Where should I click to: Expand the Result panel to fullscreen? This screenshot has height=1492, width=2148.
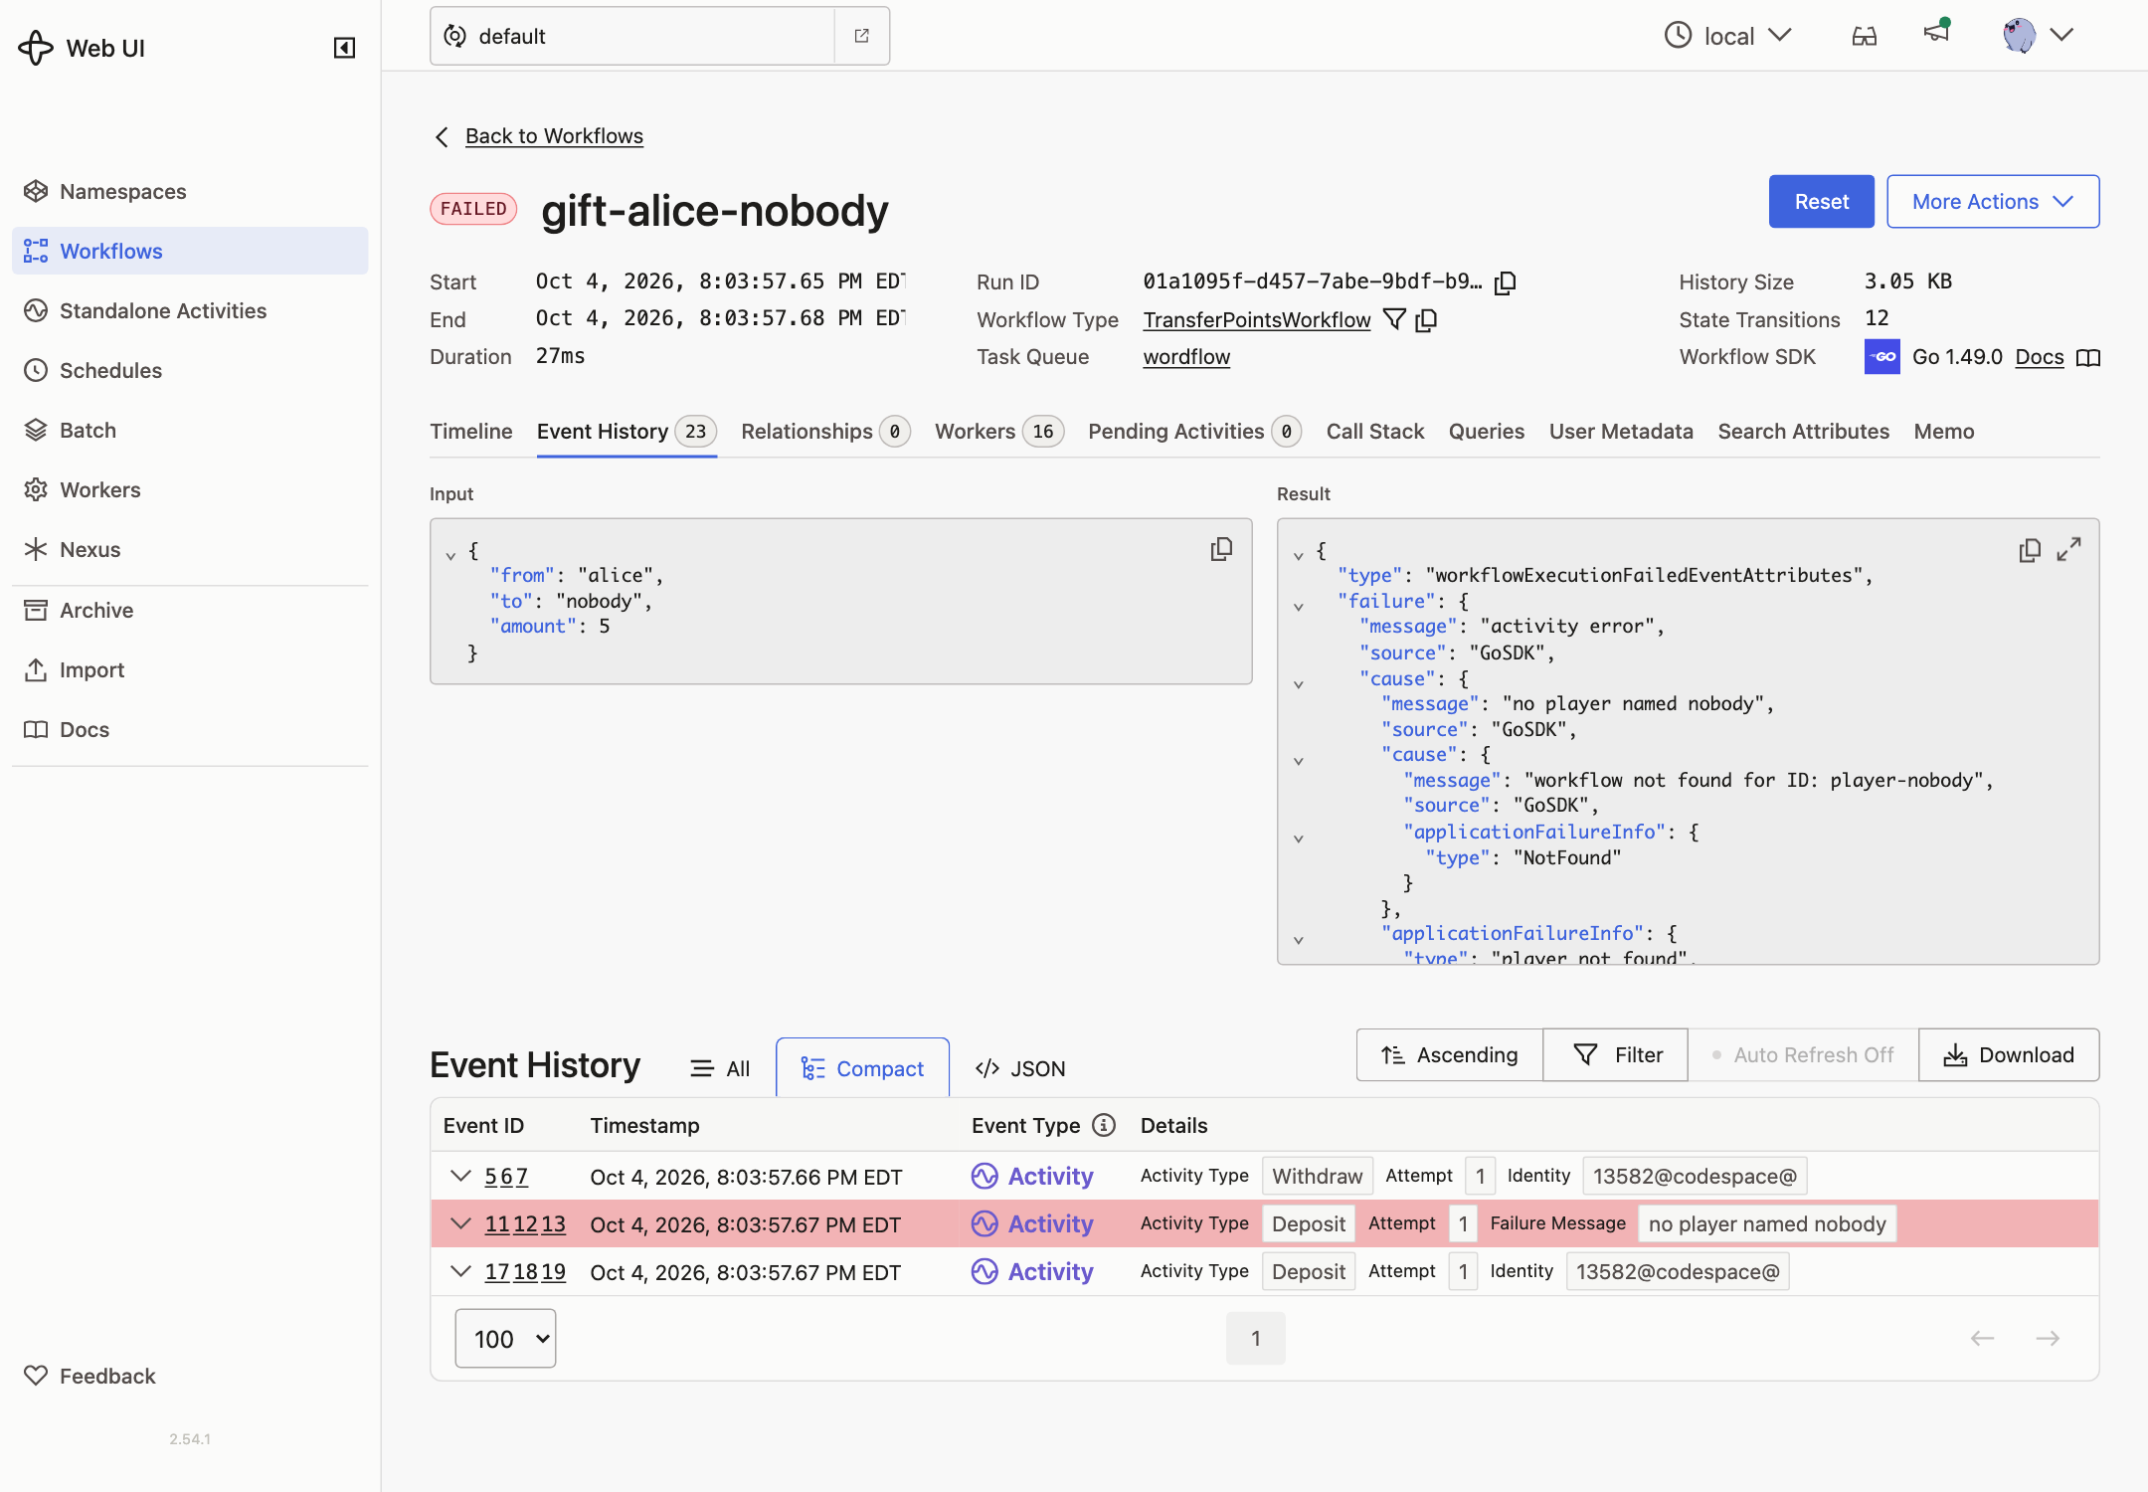click(2069, 550)
